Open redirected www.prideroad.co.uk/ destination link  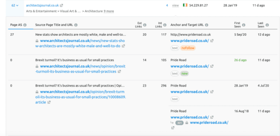pyautogui.click(x=209, y=123)
